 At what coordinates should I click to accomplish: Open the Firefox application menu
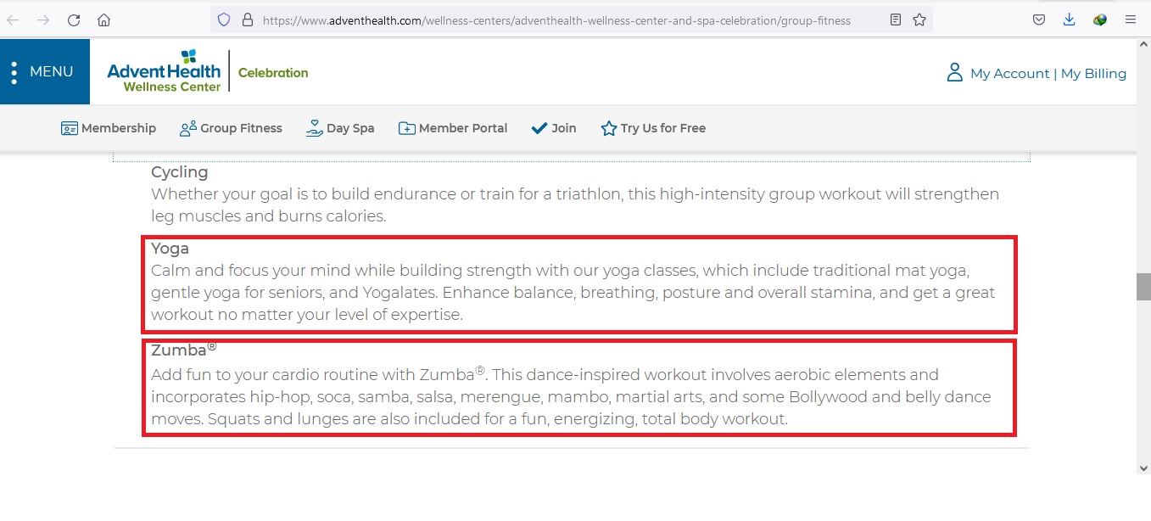(x=1131, y=20)
